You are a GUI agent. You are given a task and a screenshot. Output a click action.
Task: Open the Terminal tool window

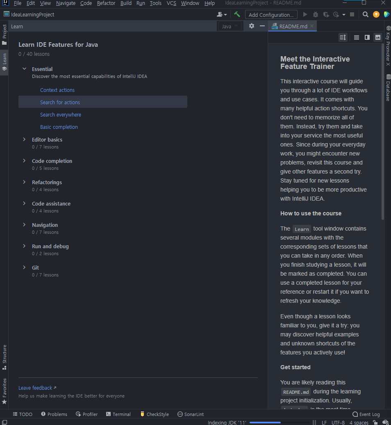point(118,414)
